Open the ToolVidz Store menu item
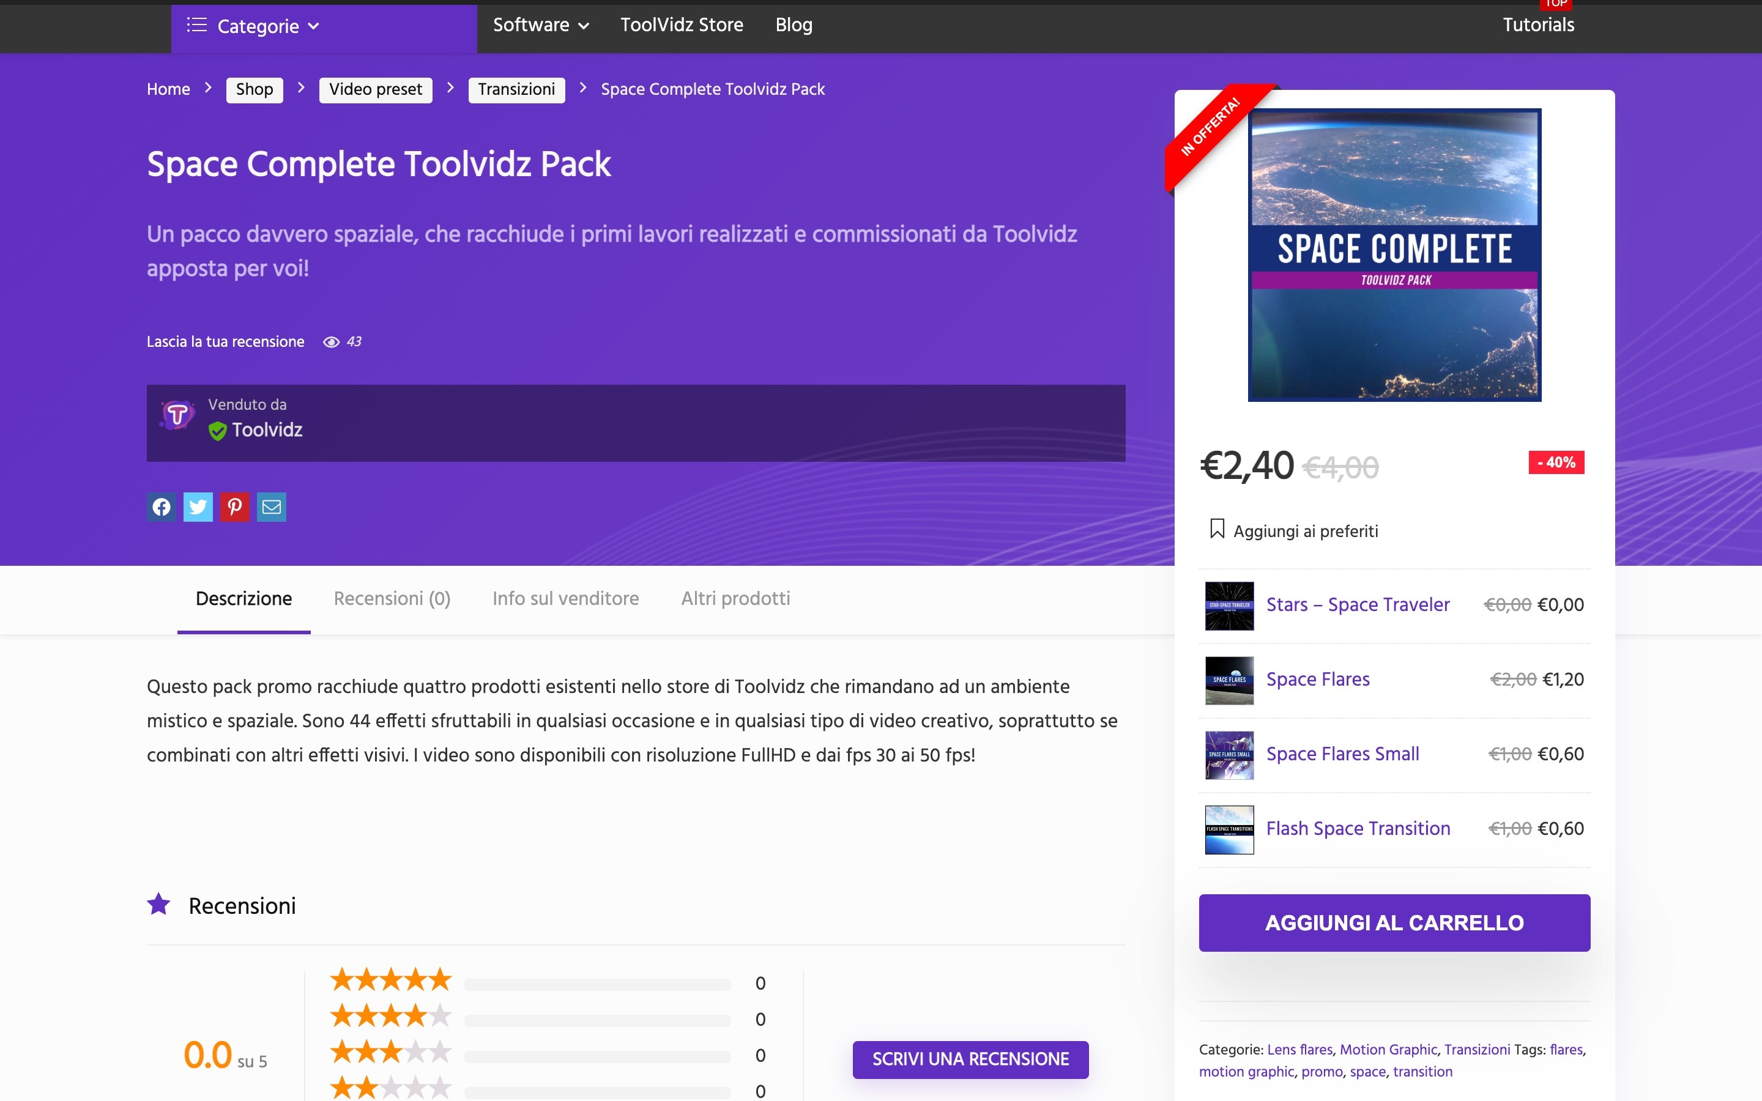The image size is (1762, 1101). (682, 24)
